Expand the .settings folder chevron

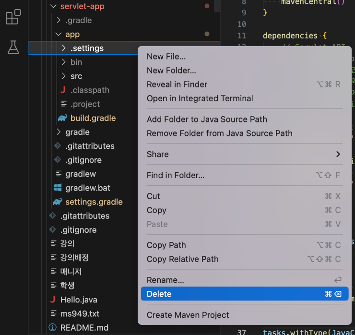(64, 48)
